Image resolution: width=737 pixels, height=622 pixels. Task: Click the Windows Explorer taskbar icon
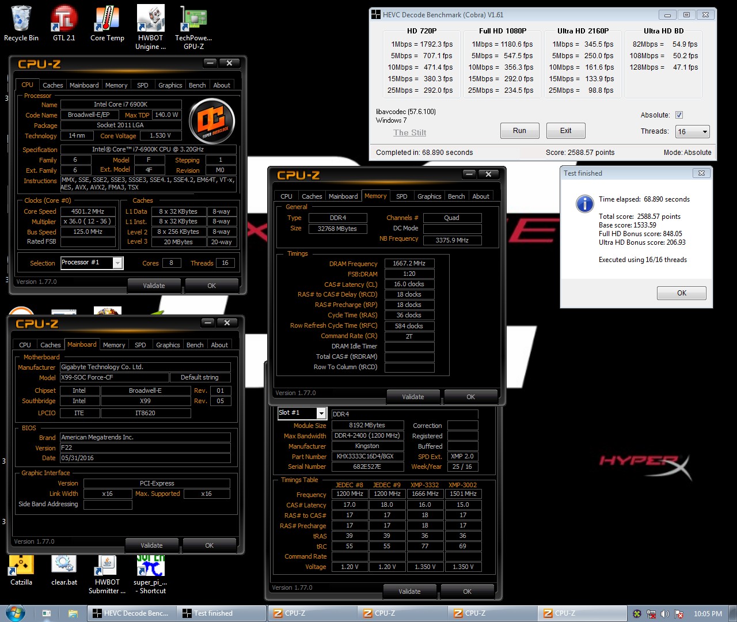(x=73, y=613)
